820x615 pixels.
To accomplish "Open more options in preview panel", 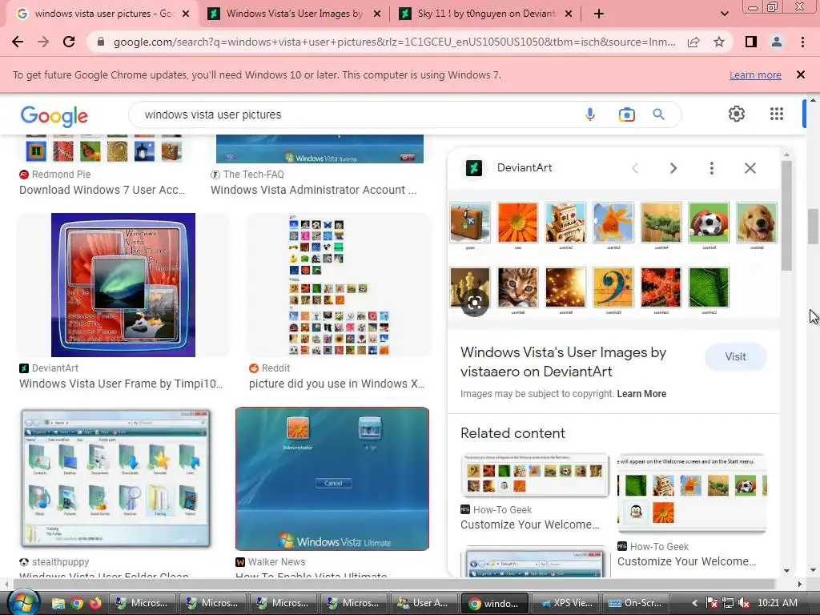I will [711, 168].
